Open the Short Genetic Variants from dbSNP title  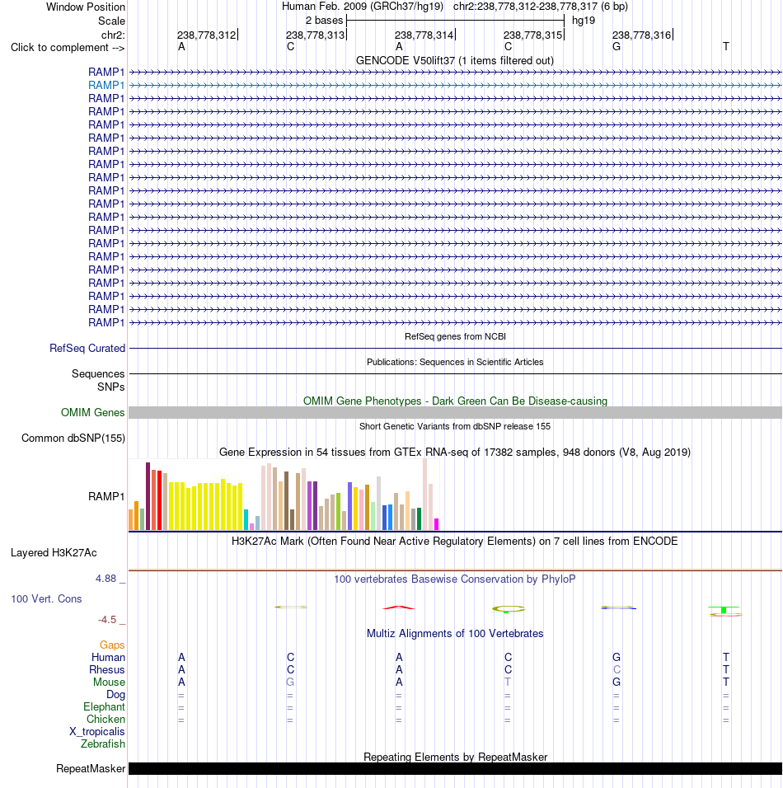coord(455,426)
